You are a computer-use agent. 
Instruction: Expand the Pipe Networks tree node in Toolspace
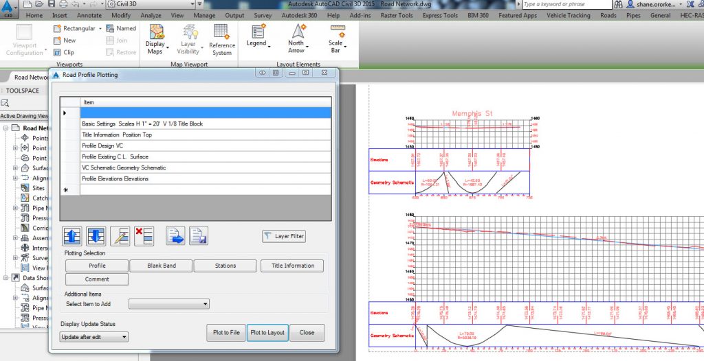point(15,208)
